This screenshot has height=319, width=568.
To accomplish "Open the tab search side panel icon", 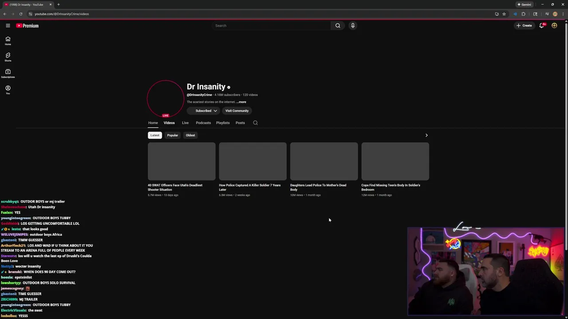I will click(x=535, y=14).
